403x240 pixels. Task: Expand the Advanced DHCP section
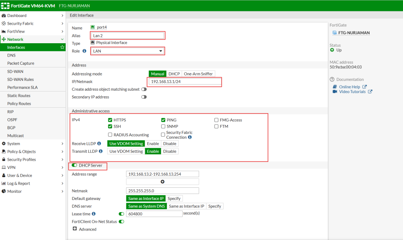click(x=75, y=229)
